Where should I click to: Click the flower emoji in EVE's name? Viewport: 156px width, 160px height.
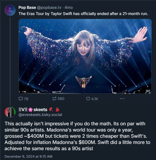pyautogui.click(x=31, y=110)
